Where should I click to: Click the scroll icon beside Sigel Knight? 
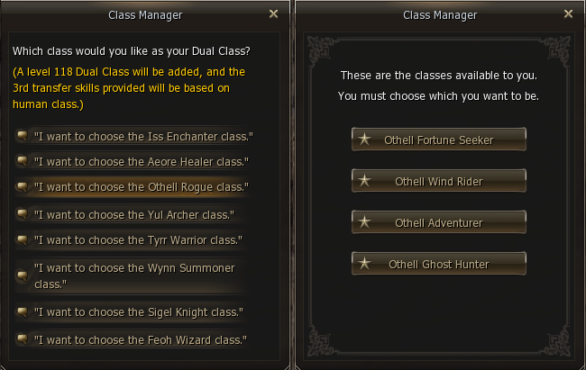[23, 312]
